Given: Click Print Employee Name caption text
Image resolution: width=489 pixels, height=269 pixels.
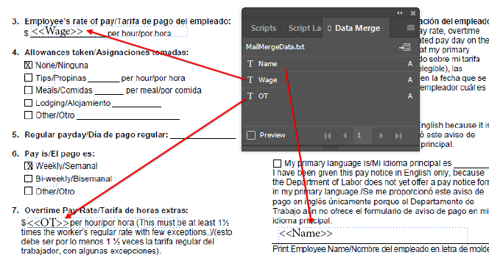Looking at the screenshot, I should 381,249.
